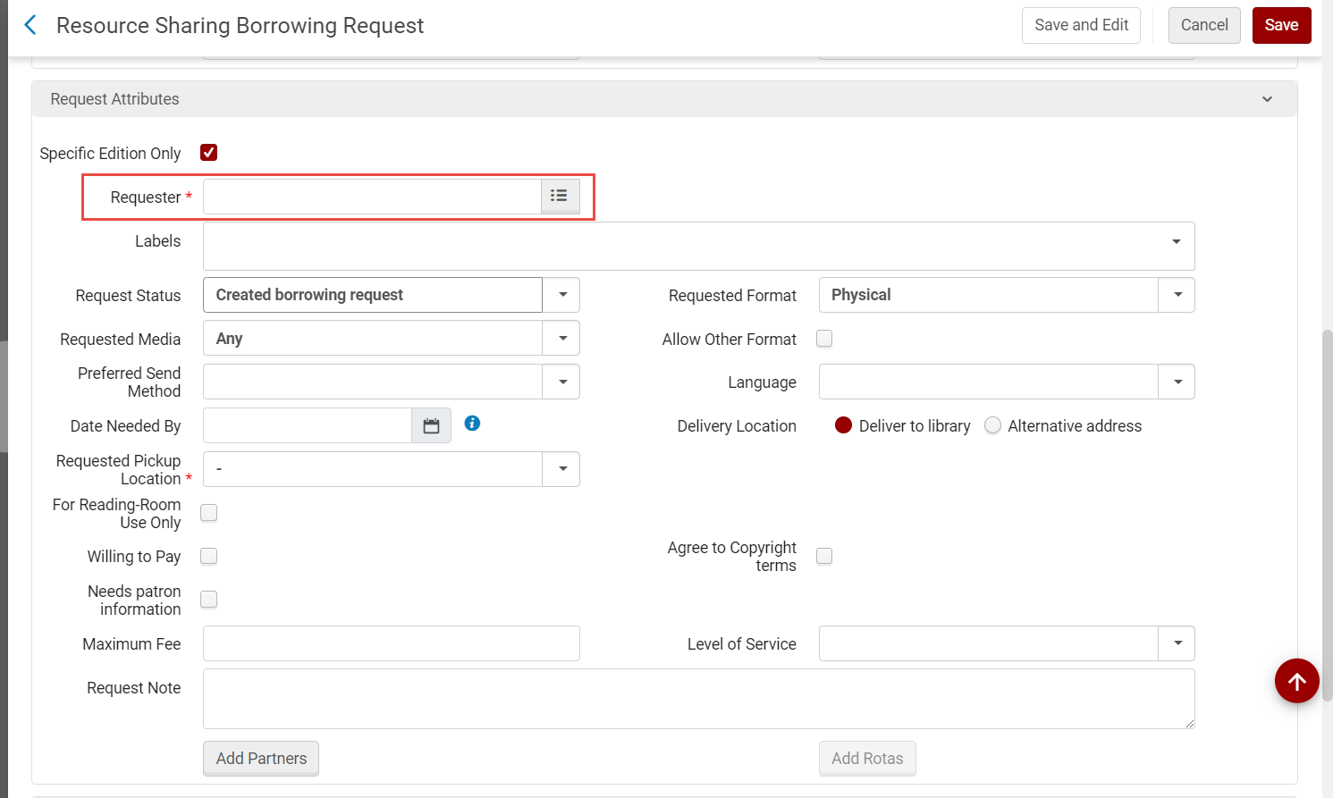This screenshot has width=1333, height=798.
Task: Open the Request Status dropdown
Action: pos(562,295)
